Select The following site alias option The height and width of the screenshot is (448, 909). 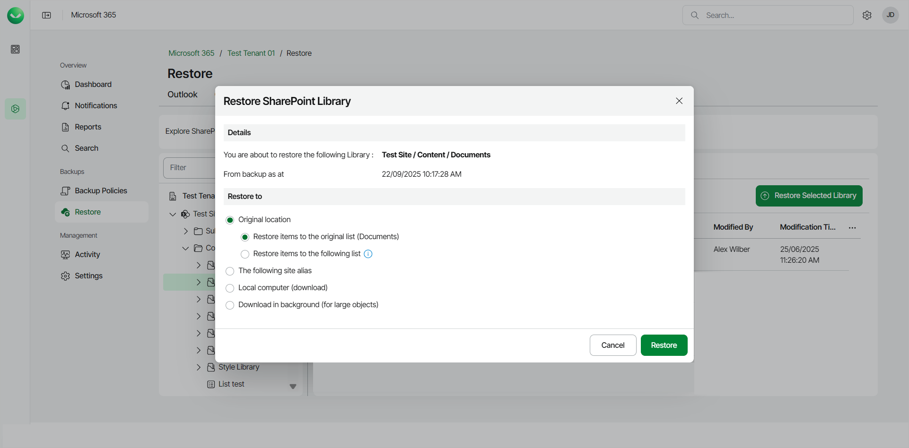click(x=230, y=271)
